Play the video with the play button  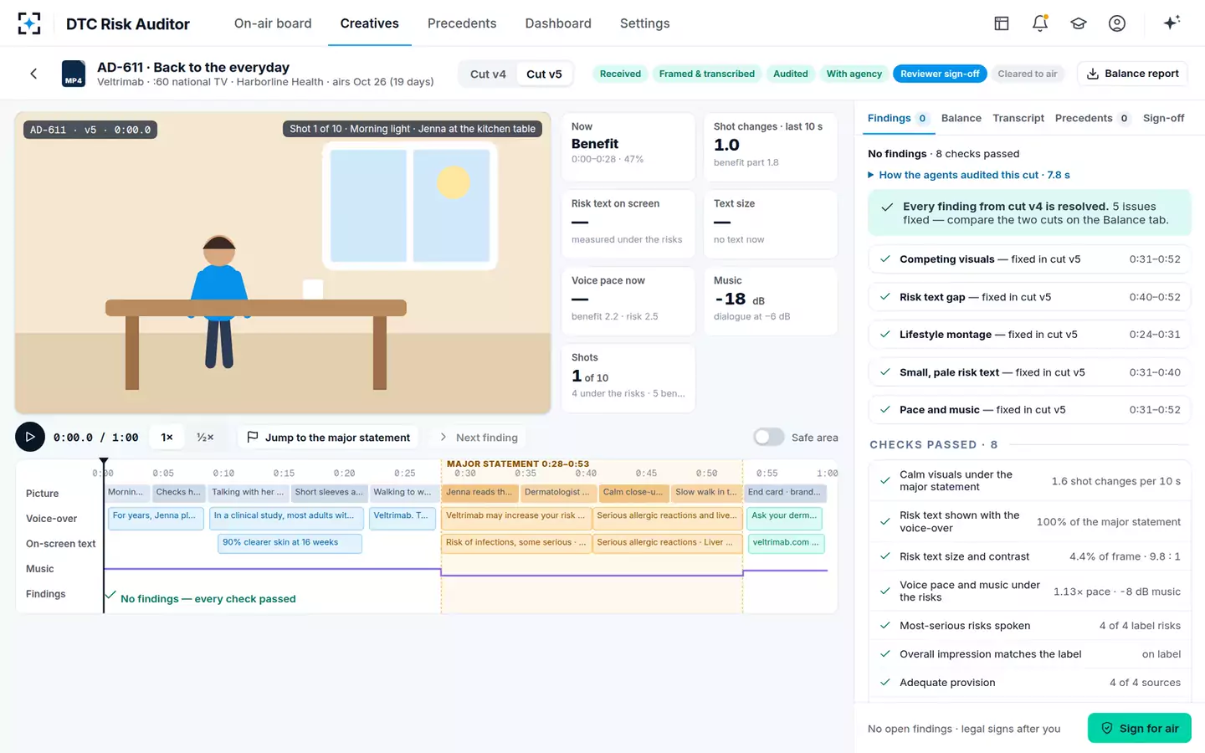tap(30, 437)
